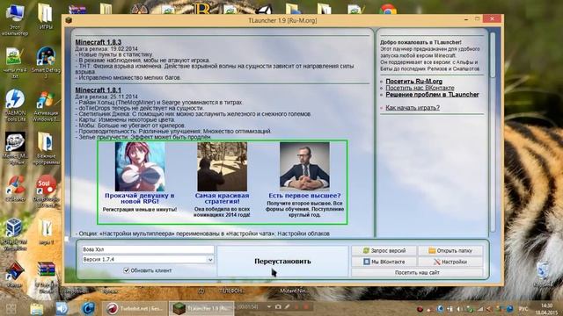Click the Открыть папку button
Image resolution: width=563 pixels, height=316 pixels.
pyautogui.click(x=450, y=250)
